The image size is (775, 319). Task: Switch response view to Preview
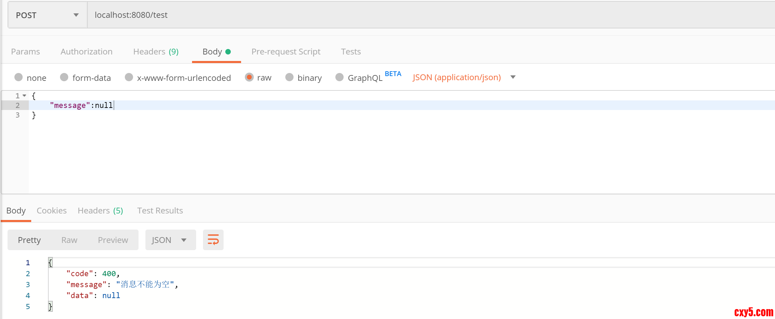[x=113, y=240]
